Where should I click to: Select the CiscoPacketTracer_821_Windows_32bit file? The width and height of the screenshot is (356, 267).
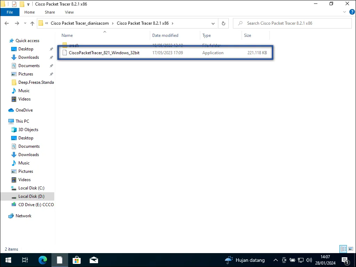(104, 53)
